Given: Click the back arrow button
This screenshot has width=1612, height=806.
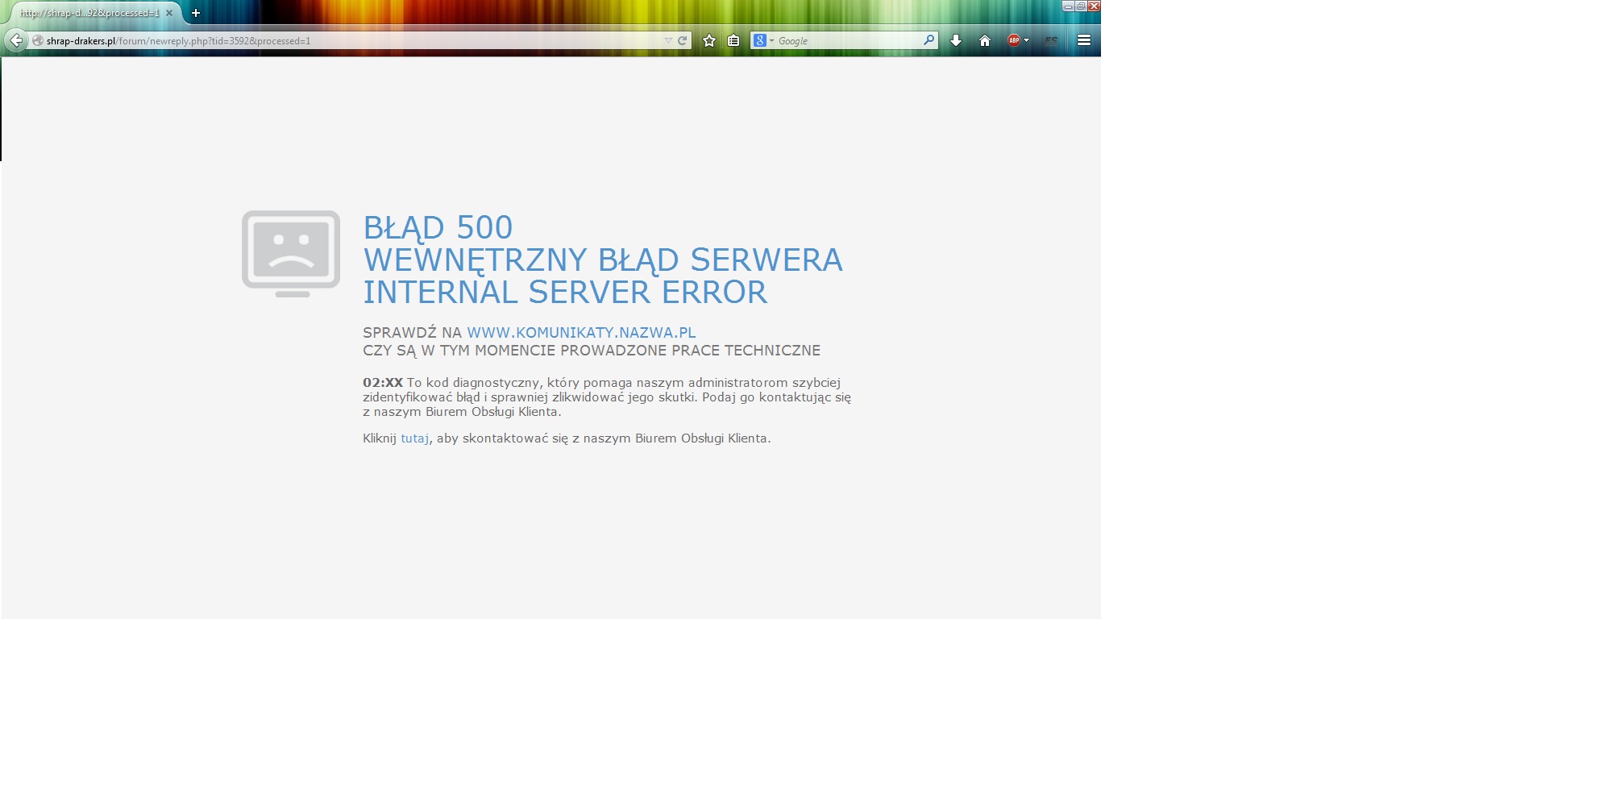Looking at the screenshot, I should pyautogui.click(x=16, y=40).
